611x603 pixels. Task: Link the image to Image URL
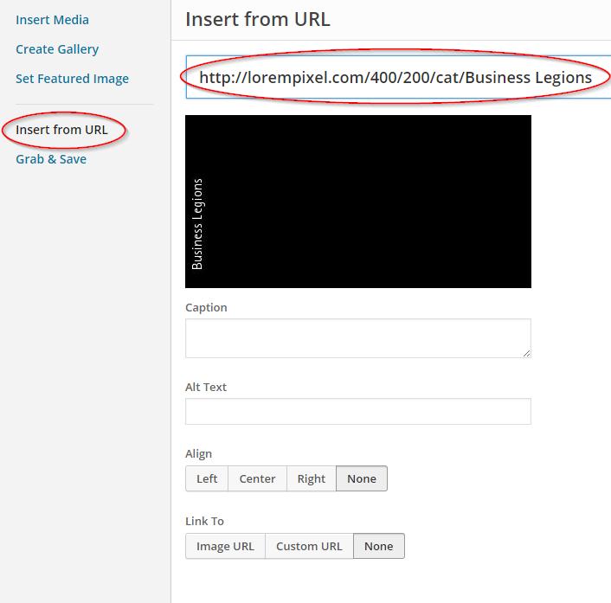[x=225, y=546]
